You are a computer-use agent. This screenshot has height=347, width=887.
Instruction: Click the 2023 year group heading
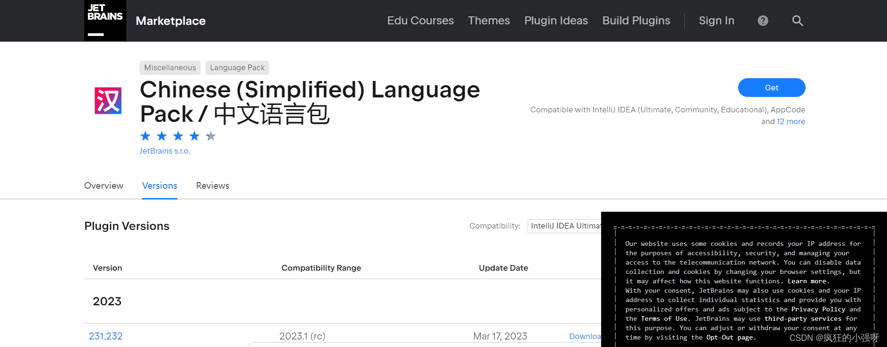(x=107, y=301)
